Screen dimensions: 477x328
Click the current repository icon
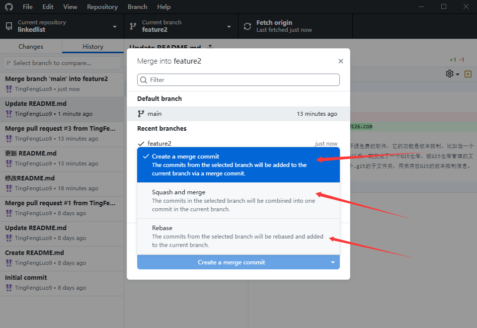click(x=9, y=26)
